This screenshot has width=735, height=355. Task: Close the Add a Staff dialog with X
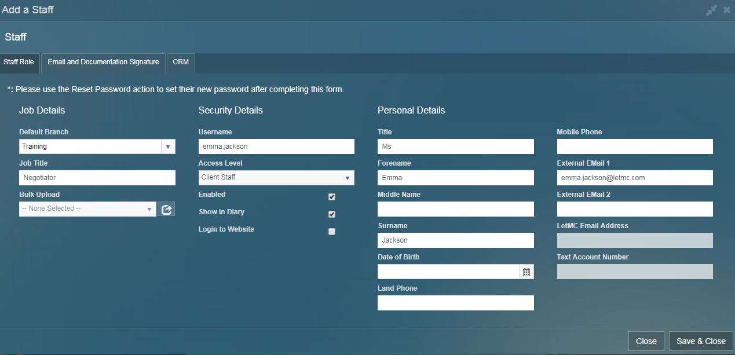[x=727, y=10]
